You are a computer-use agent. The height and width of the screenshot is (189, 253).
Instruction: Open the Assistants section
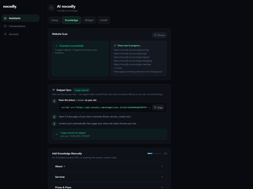[x=20, y=18]
